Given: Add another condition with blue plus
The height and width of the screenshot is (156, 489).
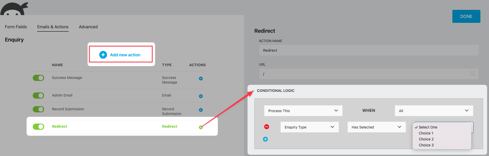Looking at the screenshot, I should click(x=265, y=139).
